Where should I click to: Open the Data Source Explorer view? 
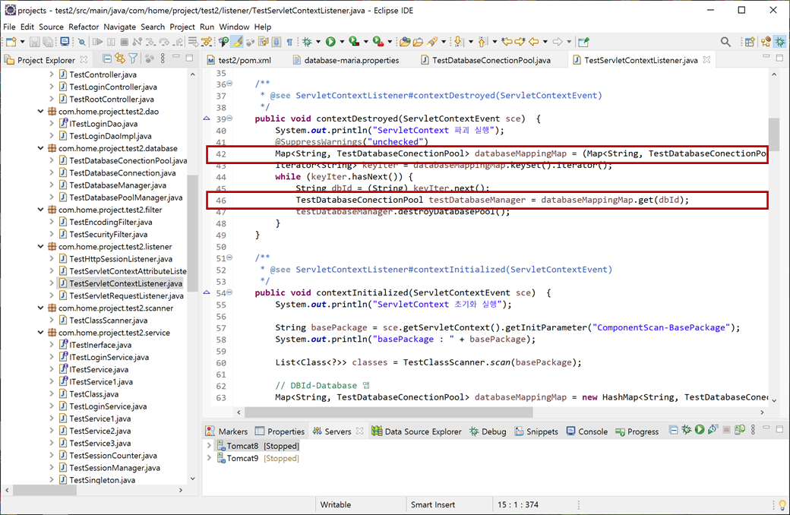(x=416, y=431)
